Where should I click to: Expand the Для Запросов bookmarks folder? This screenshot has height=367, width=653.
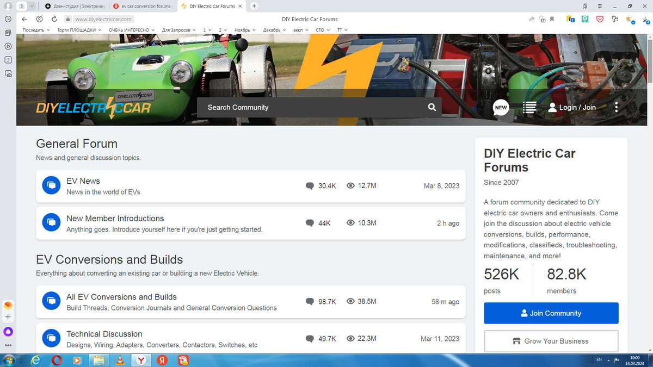click(179, 30)
